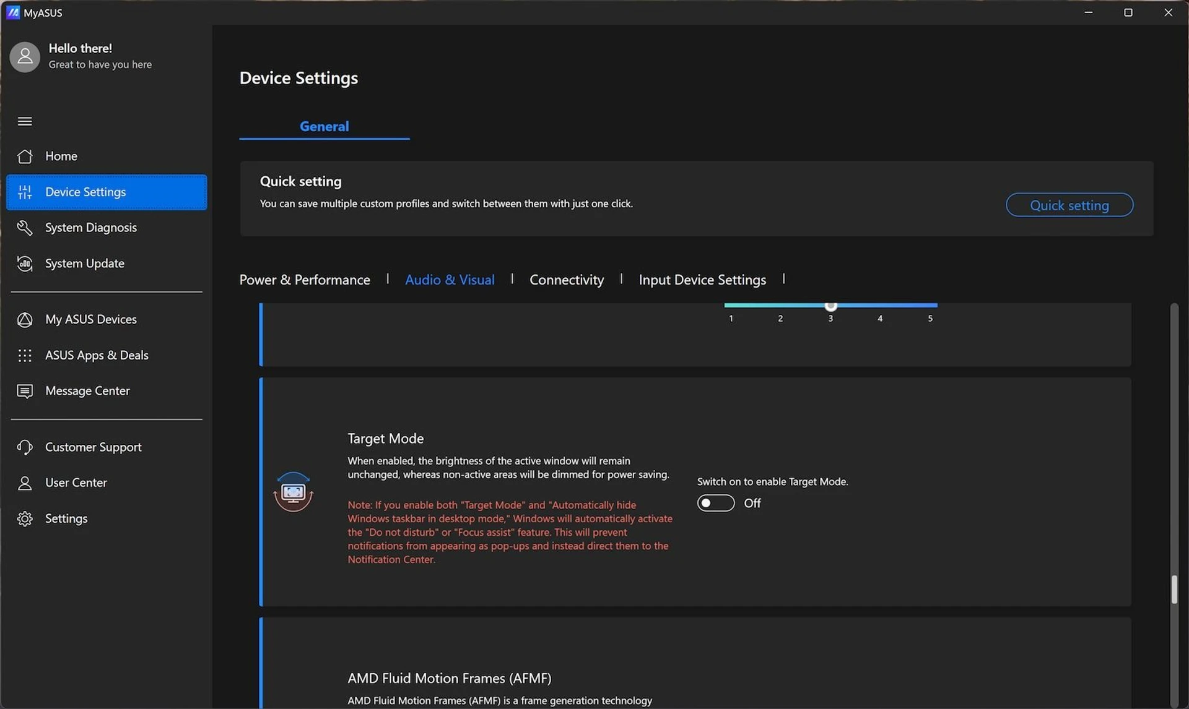Click the Settings gear icon
The width and height of the screenshot is (1189, 709).
(x=25, y=519)
